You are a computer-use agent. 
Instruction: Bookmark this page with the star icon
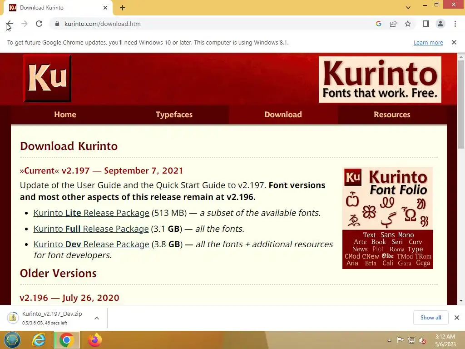pos(408,24)
